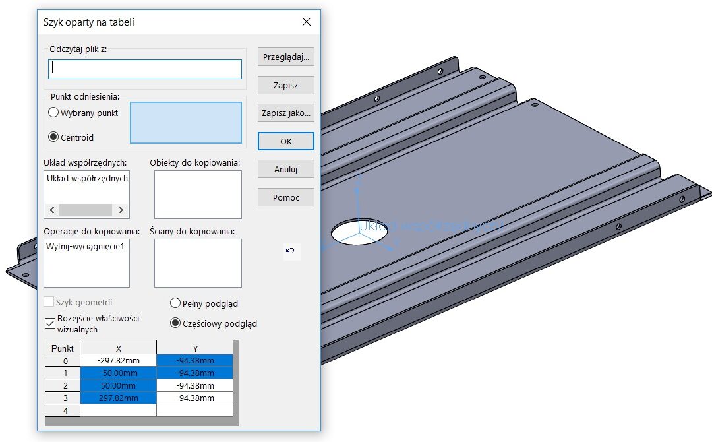The height and width of the screenshot is (442, 712).
Task: Choose Częściowy podgląd preview option
Action: pyautogui.click(x=175, y=323)
